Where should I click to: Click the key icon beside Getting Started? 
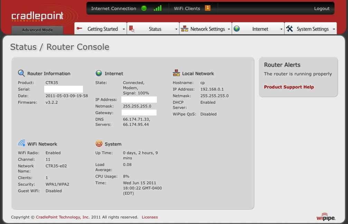[79, 28]
